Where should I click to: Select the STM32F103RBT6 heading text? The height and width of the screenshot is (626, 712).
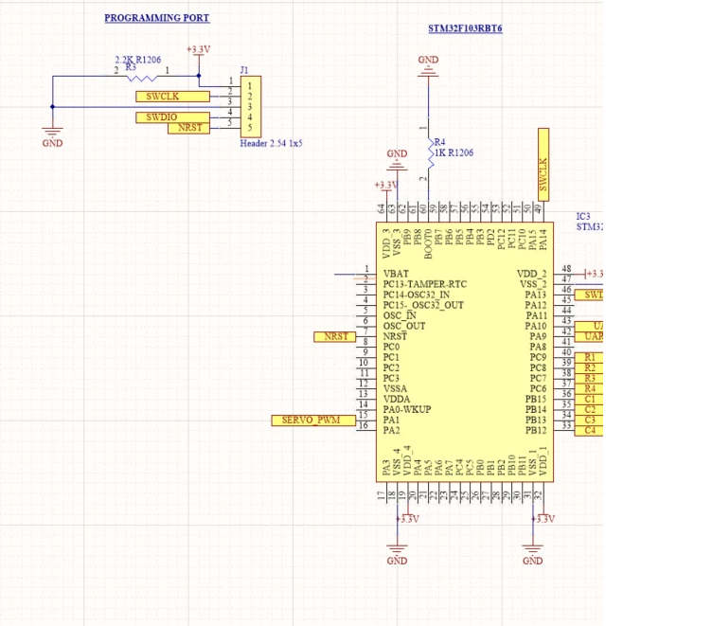(x=465, y=28)
